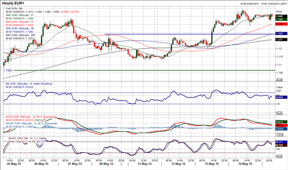Select the 53.634 RSI value tag
Screen dimensions: 288x170
pyautogui.click(x=281, y=97)
